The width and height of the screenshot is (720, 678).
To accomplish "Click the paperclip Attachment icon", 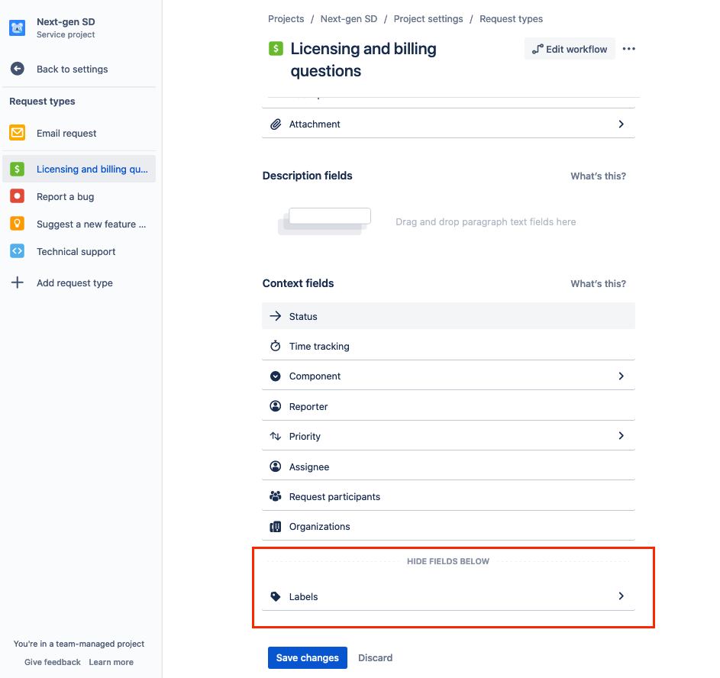I will pyautogui.click(x=276, y=124).
